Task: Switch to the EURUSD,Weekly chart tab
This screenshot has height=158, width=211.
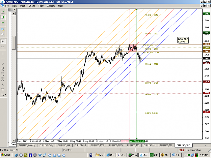Action: [27, 145]
